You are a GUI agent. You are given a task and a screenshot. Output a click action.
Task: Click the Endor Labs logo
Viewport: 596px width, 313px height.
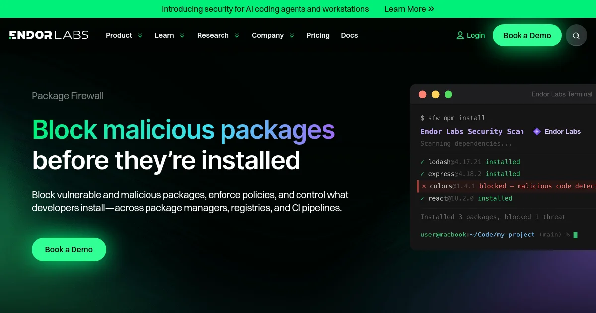[x=49, y=35]
